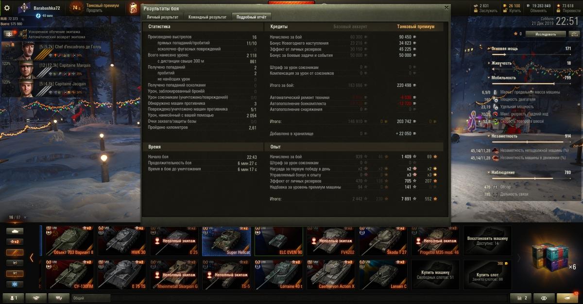The image size is (583, 304).
Task: Click the blue reserve timer icon showing 48 min
Action: coord(38,16)
